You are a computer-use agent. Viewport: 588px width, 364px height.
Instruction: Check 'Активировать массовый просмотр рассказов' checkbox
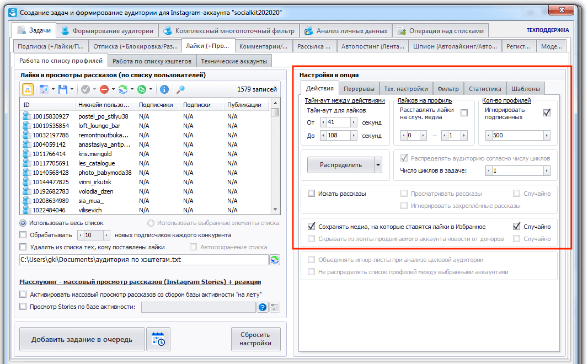click(x=23, y=295)
